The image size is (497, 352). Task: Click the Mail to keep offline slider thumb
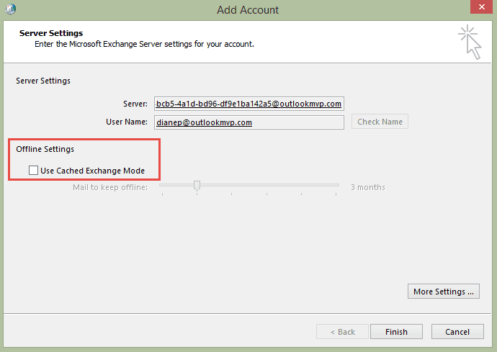[x=197, y=186]
